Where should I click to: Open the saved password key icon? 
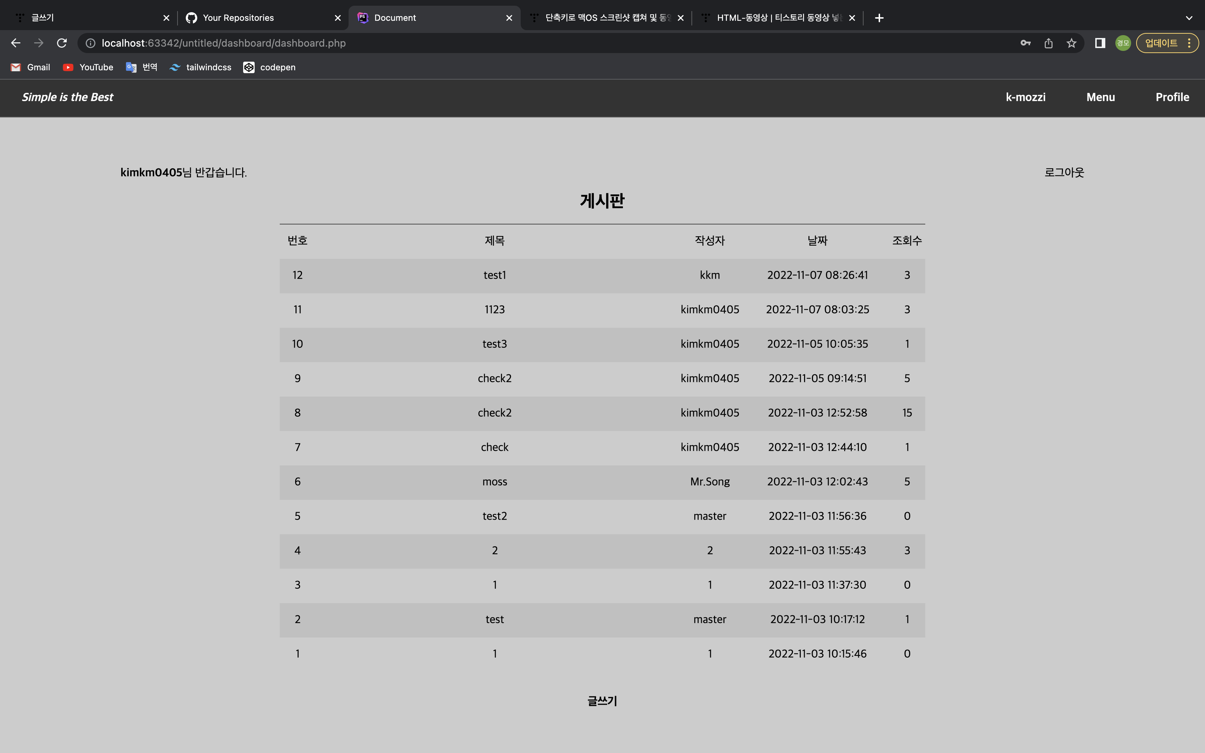1025,43
